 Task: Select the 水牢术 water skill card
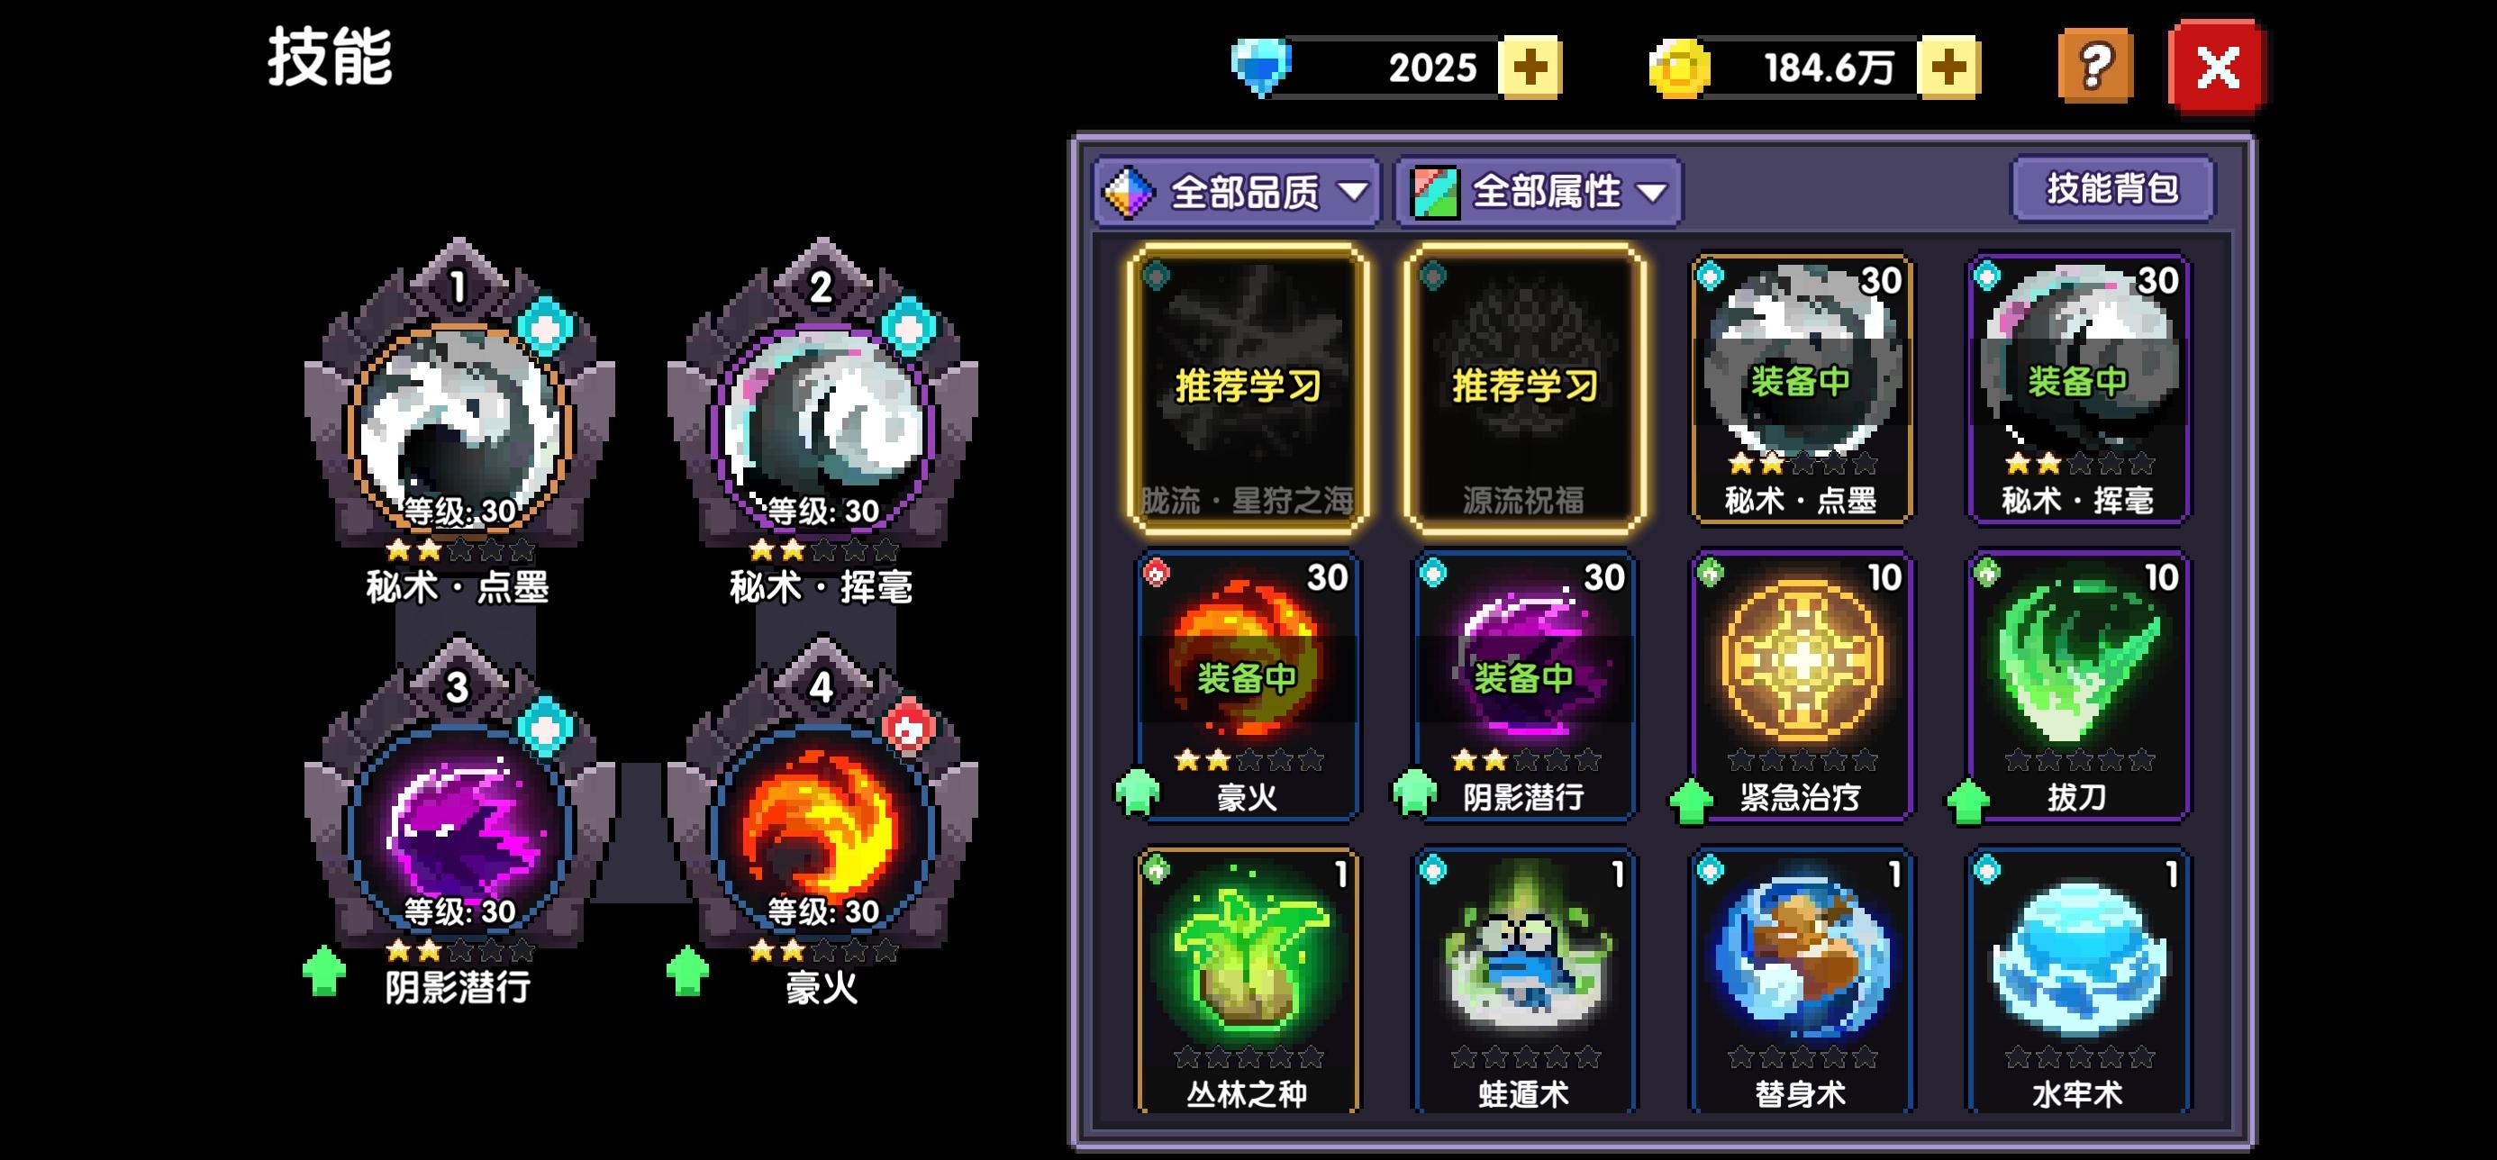pos(2077,982)
